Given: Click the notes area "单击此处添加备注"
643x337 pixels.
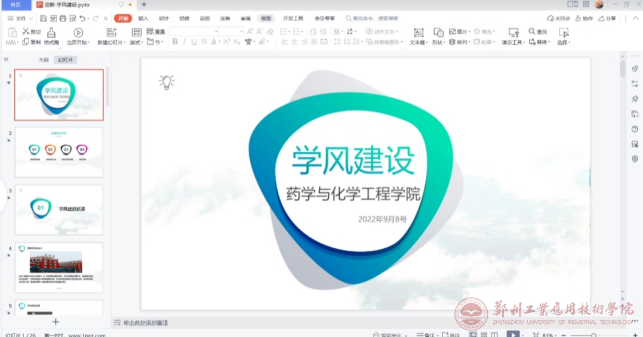Looking at the screenshot, I should [146, 323].
